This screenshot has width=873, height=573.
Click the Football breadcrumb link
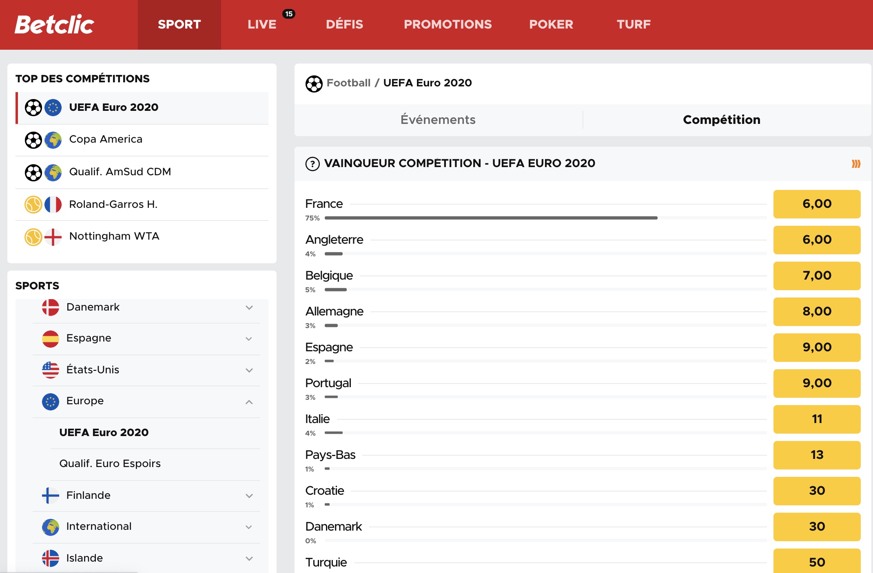pos(348,83)
